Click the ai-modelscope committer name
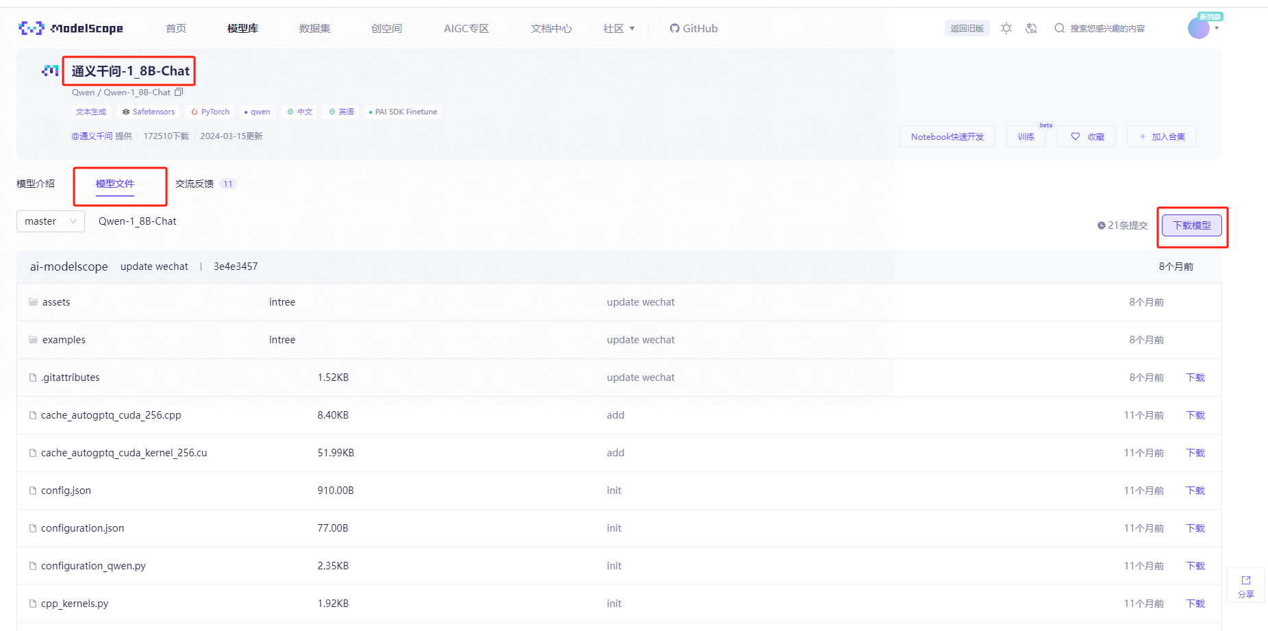This screenshot has width=1268, height=631. click(69, 267)
